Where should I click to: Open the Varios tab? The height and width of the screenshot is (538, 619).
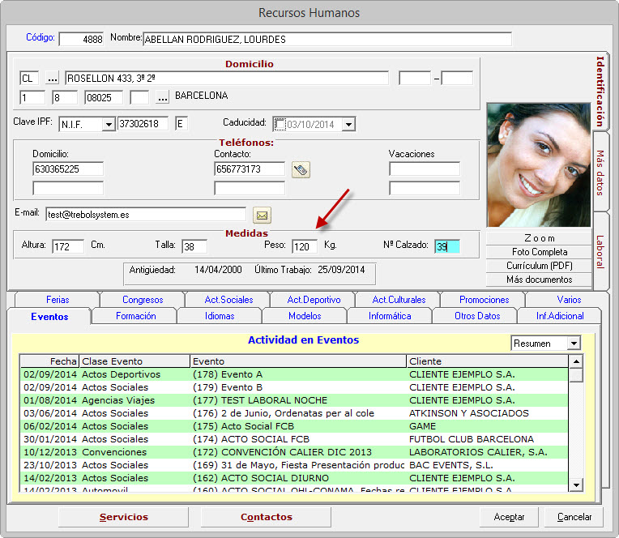pyautogui.click(x=569, y=300)
